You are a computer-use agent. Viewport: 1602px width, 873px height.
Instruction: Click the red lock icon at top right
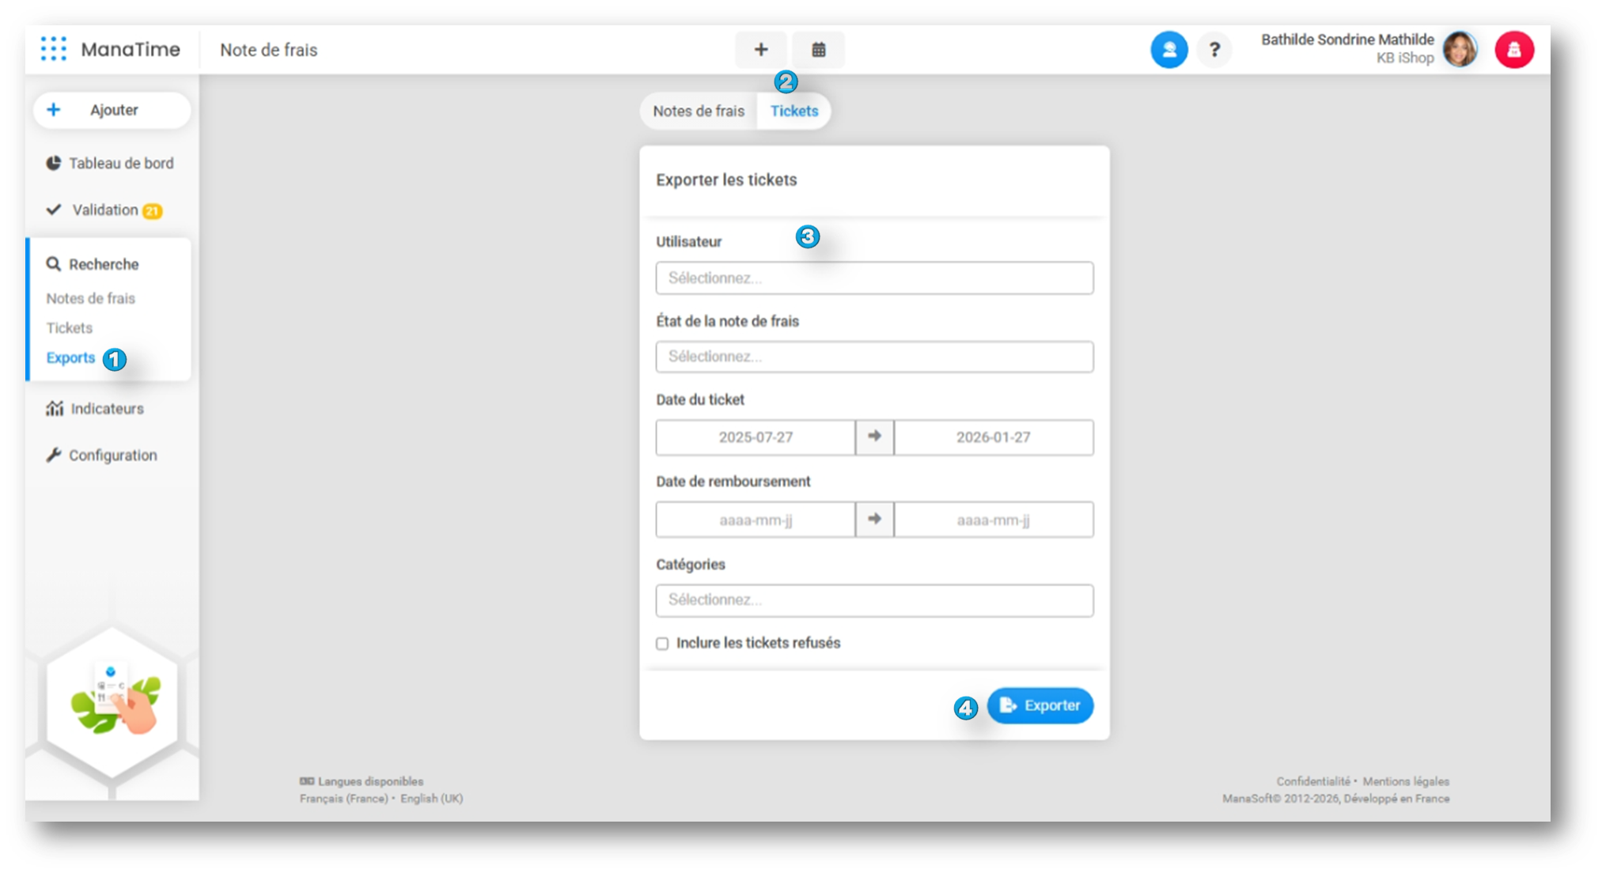pos(1513,50)
